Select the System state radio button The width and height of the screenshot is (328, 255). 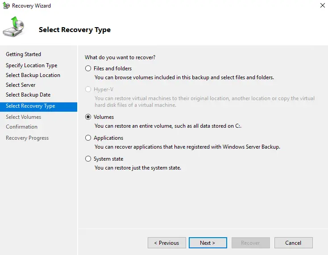tap(88, 159)
